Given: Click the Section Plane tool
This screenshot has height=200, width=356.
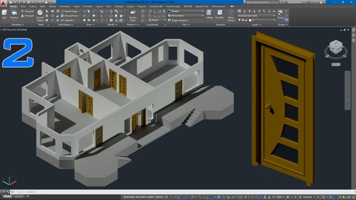Looking at the screenshot, I should tap(133, 15).
